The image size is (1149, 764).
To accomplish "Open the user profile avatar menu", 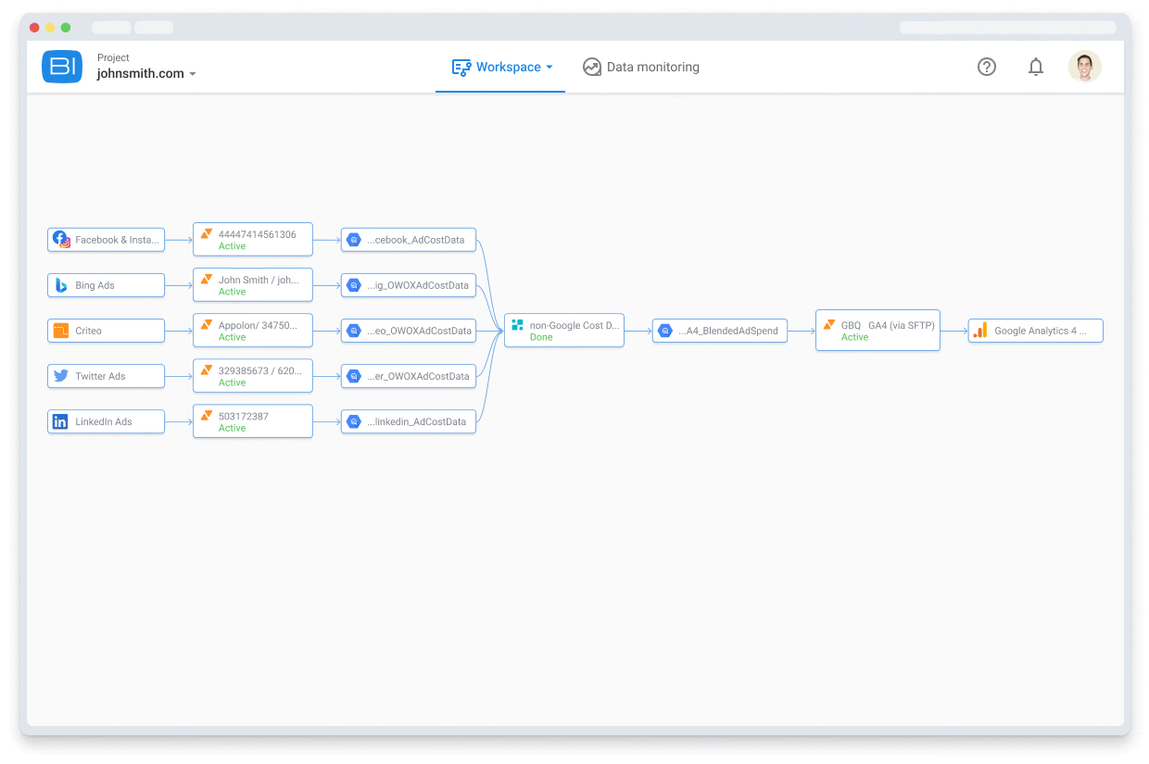I will [1084, 67].
